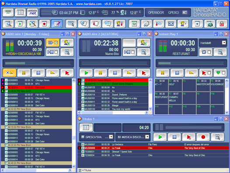Select the 04:00:00 PM New Block entry
This screenshot has width=230, height=173.
(36, 109)
